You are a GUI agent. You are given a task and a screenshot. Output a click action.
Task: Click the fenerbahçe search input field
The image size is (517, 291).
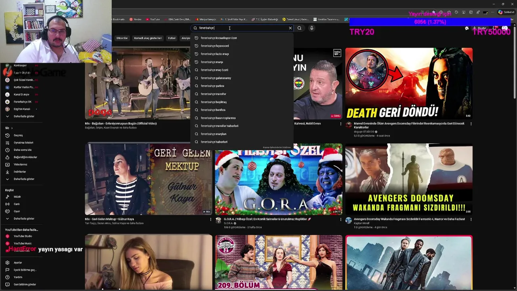tap(242, 28)
